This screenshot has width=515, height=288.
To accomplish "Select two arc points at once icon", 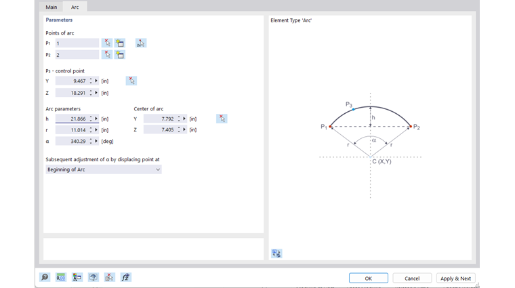I will click(141, 43).
